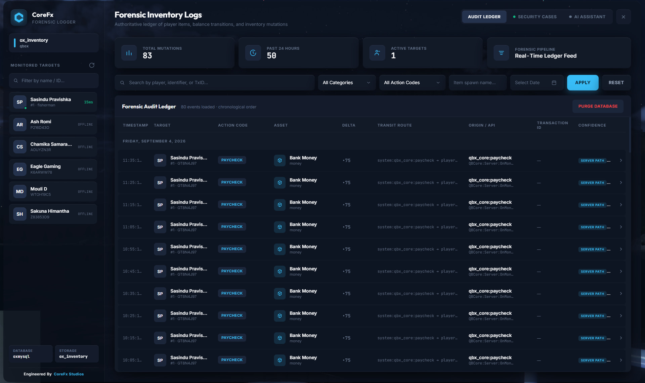Click the SP avatar in the 10:15 ledger row
The image size is (645, 383).
tap(160, 338)
